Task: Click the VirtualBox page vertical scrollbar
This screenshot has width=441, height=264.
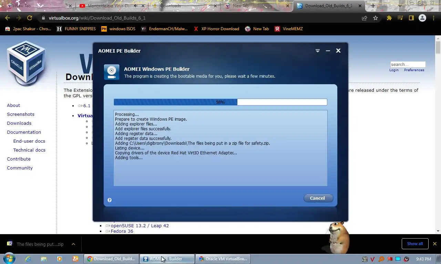Action: pyautogui.click(x=438, y=134)
